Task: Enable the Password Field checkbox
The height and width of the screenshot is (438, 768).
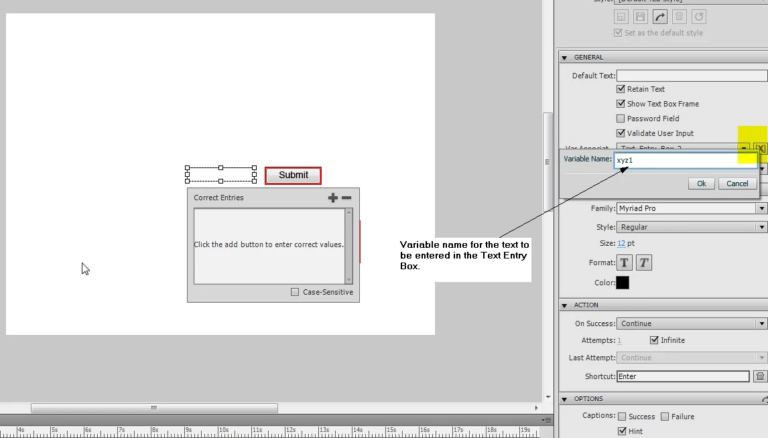Action: 621,119
